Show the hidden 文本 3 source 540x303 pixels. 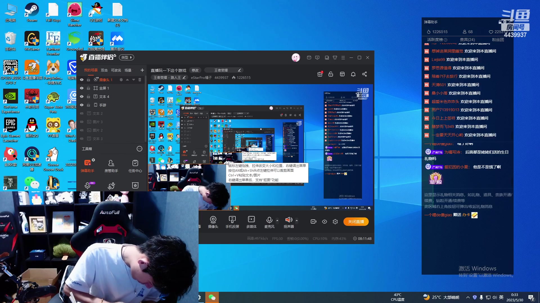[x=82, y=139]
